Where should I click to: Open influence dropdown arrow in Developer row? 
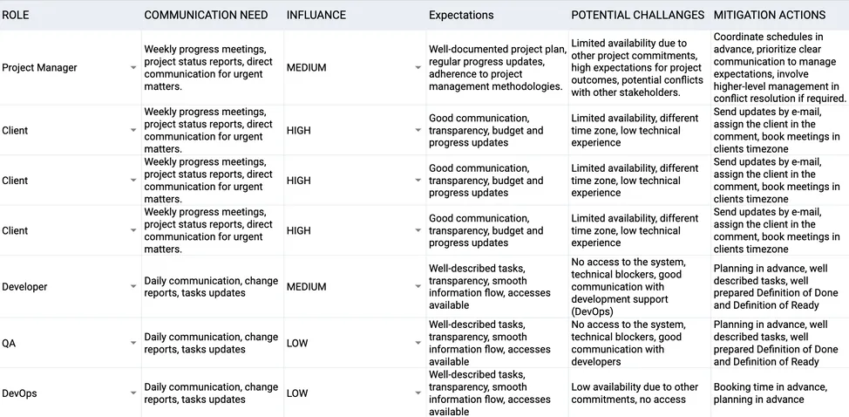click(418, 287)
